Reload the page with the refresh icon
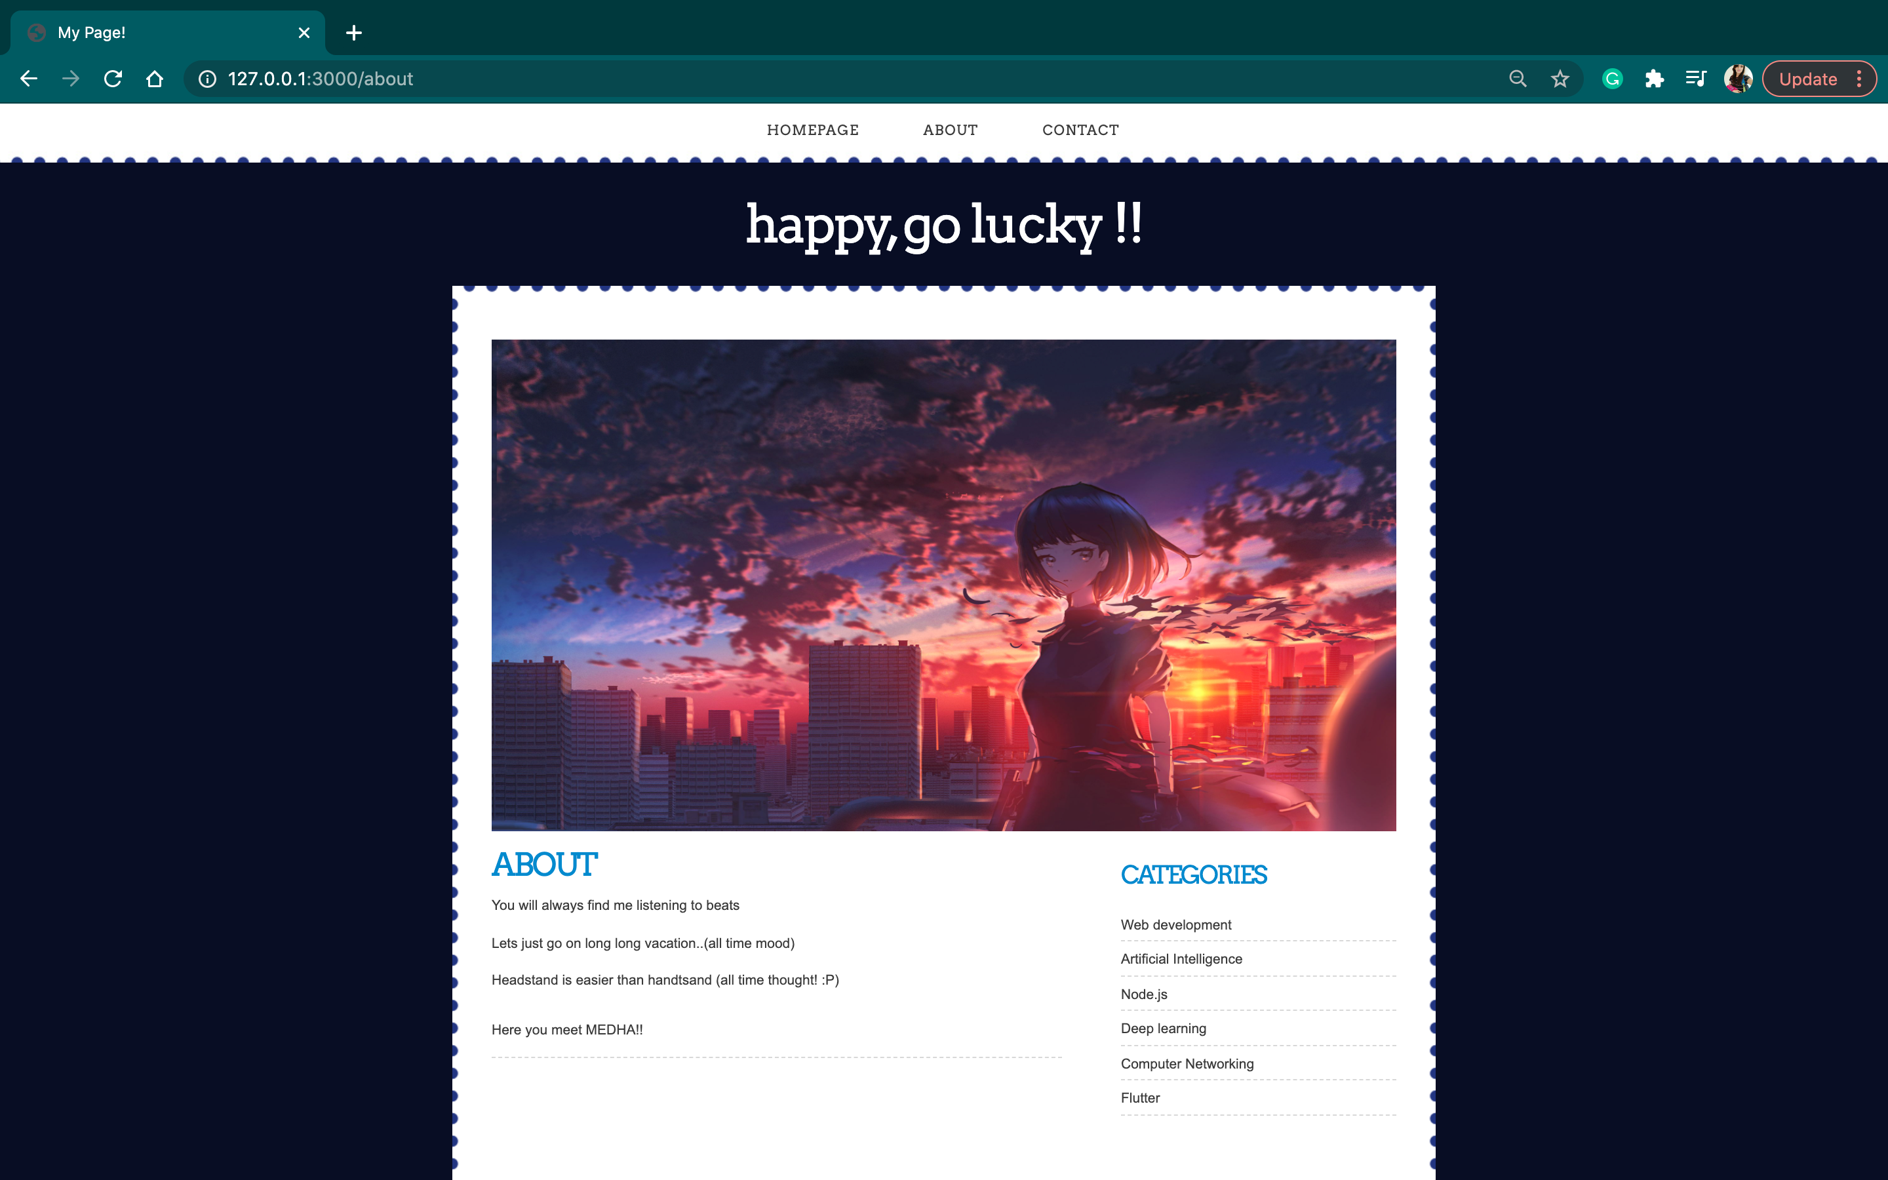 (113, 79)
